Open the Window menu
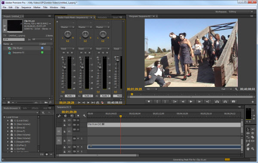Image resolution: width=258 pixels, height=163 pixels. click(x=54, y=7)
